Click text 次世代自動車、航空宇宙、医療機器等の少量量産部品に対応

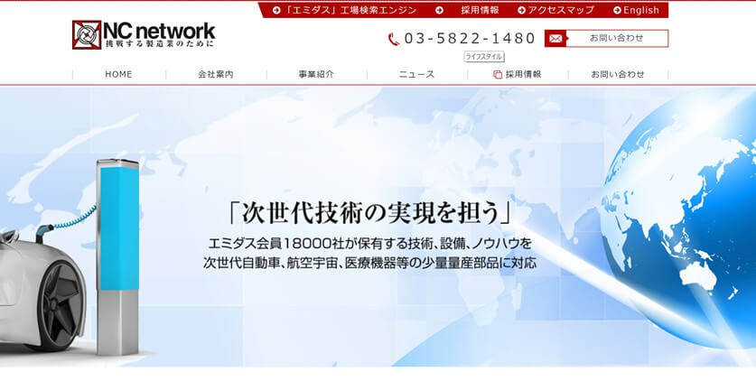click(369, 264)
